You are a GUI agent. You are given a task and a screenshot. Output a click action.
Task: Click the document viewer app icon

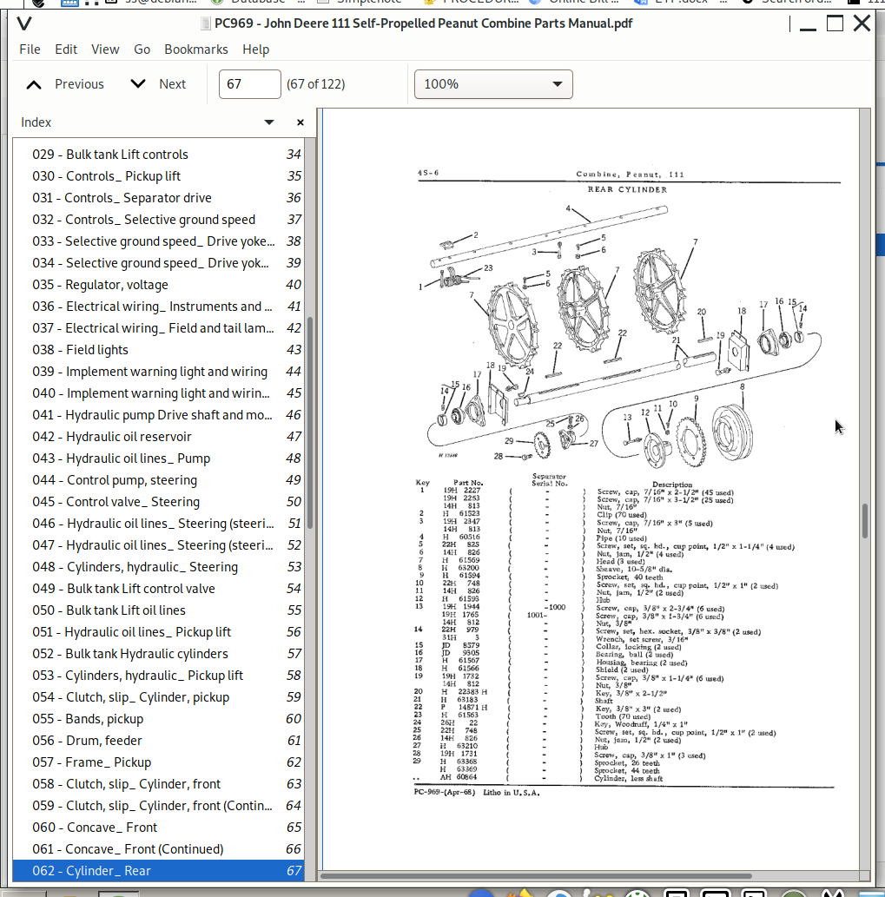(x=25, y=23)
